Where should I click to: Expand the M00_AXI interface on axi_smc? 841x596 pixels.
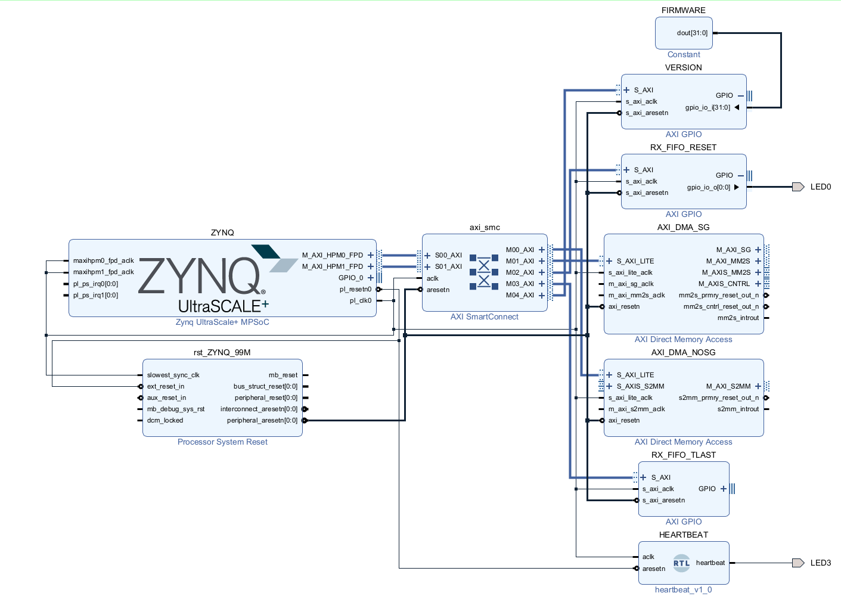[542, 250]
